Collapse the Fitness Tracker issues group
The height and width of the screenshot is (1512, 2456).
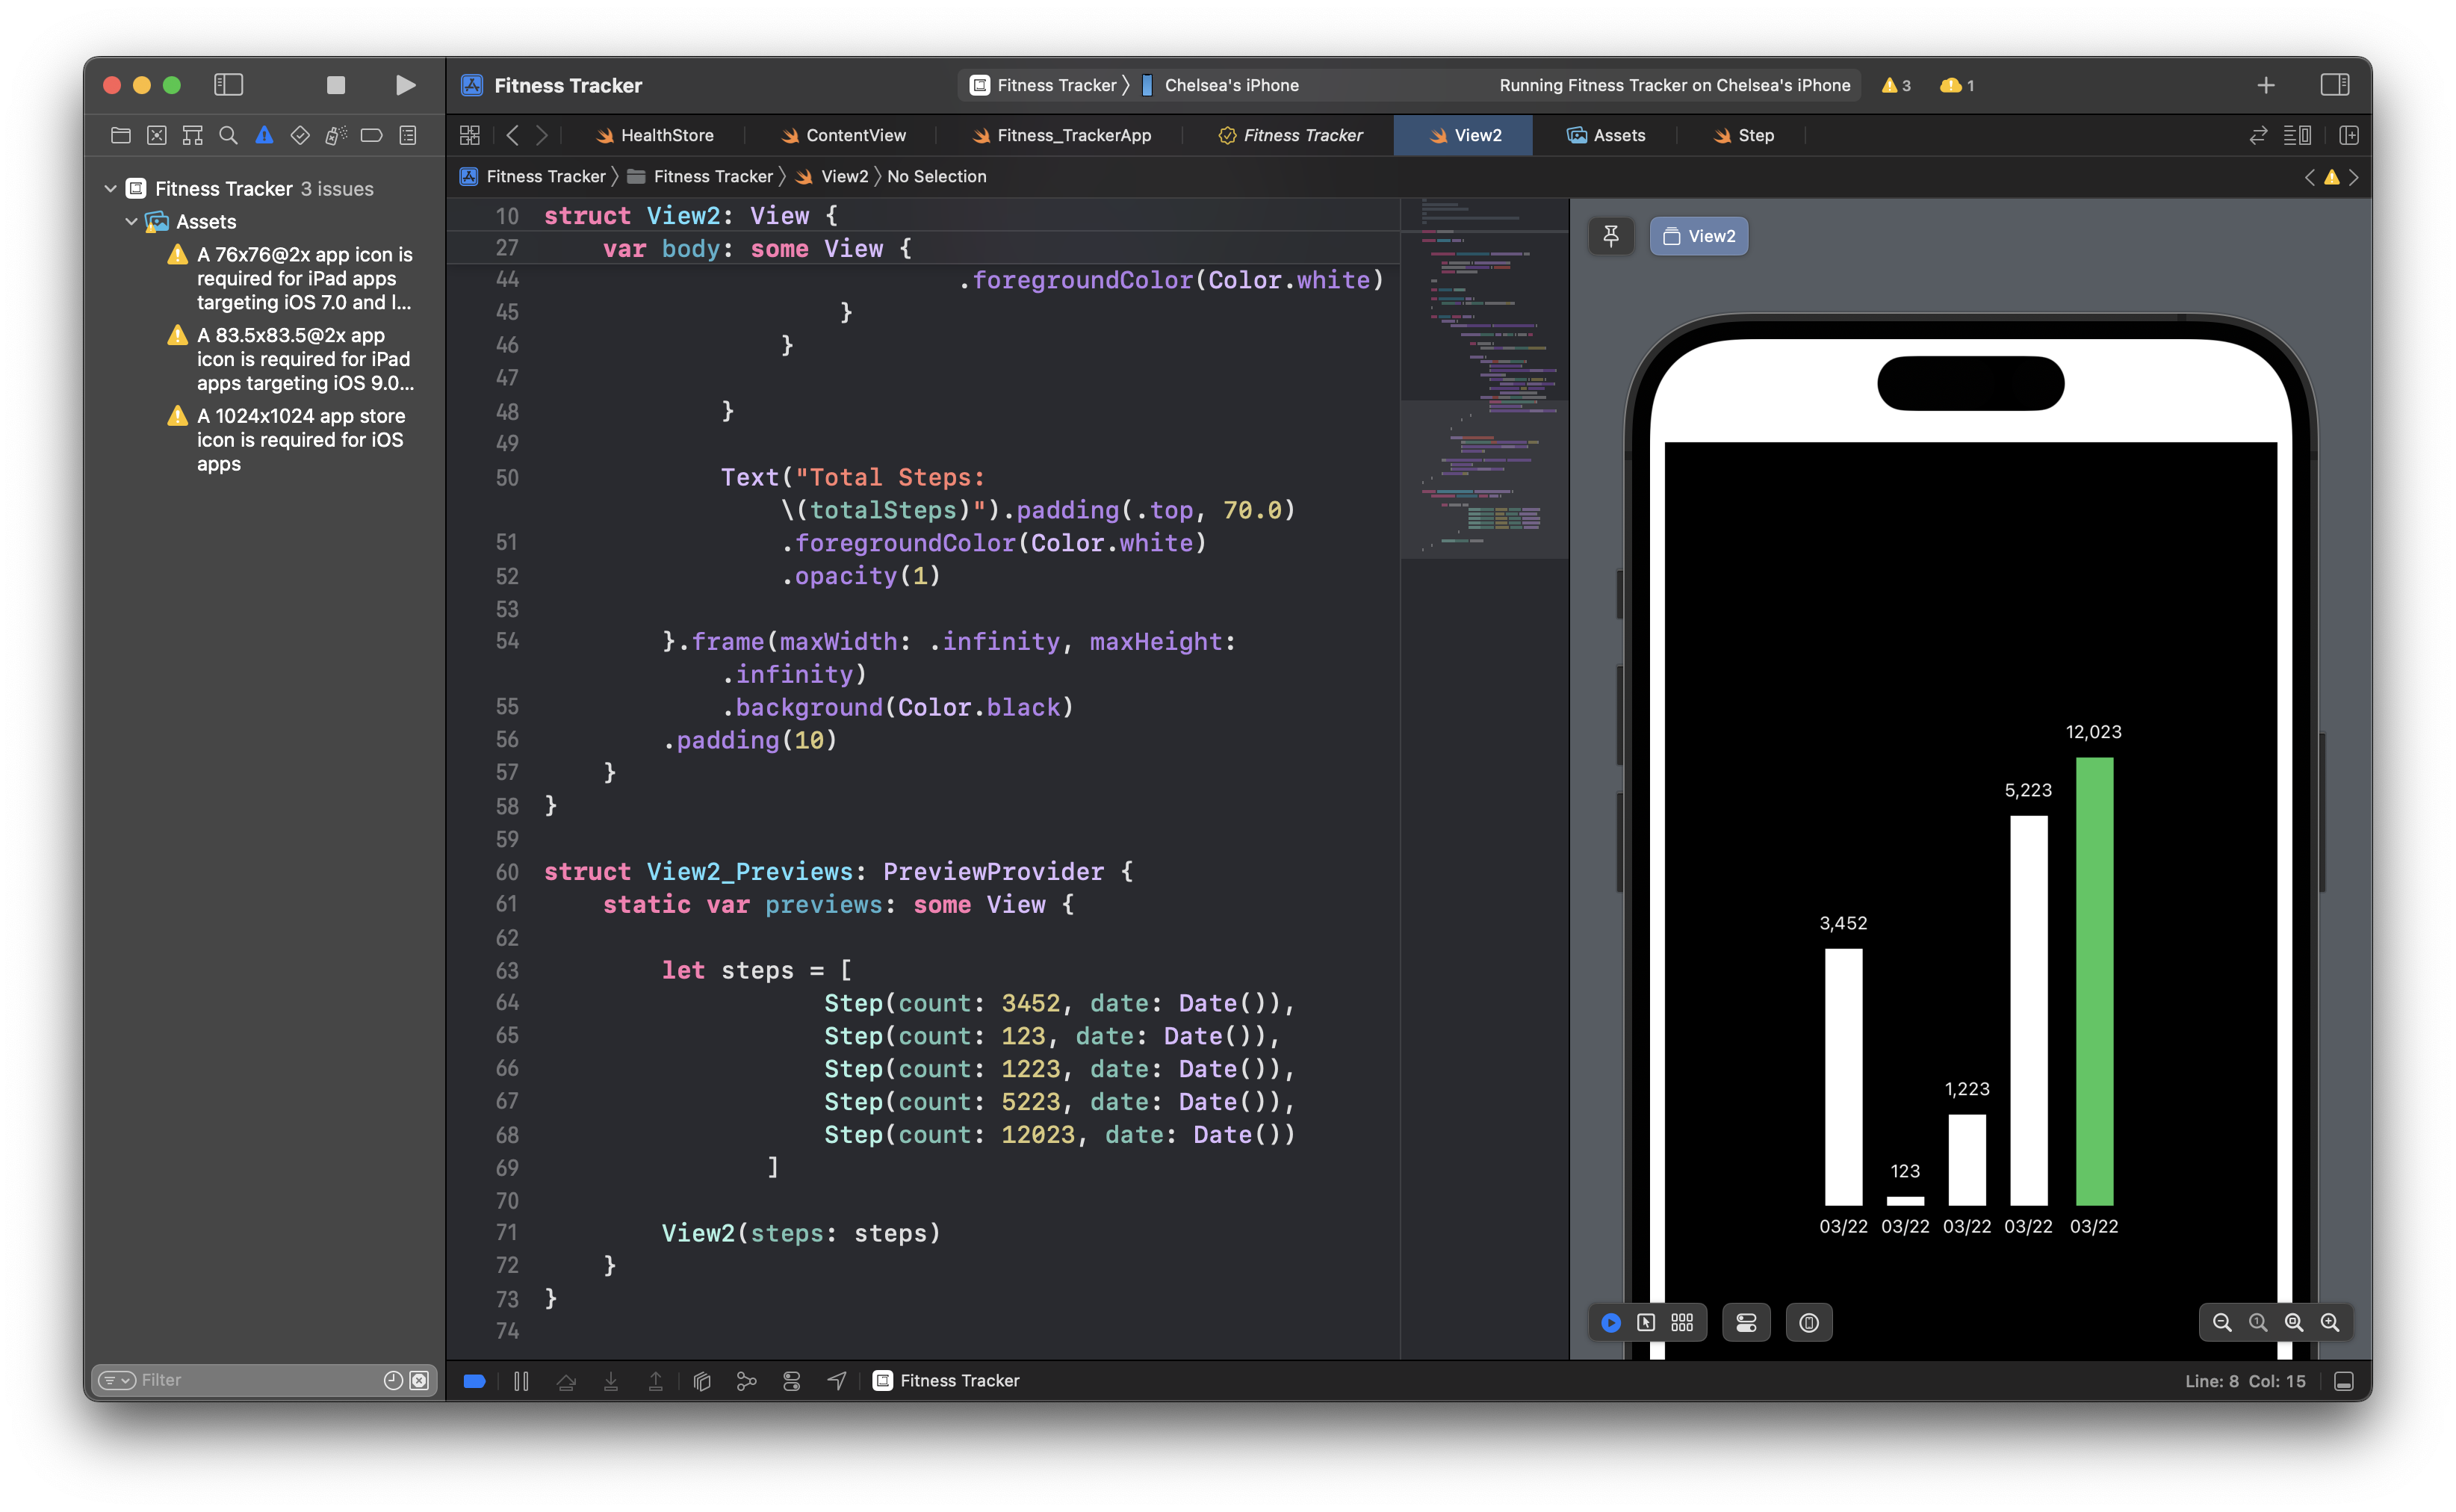(x=111, y=188)
